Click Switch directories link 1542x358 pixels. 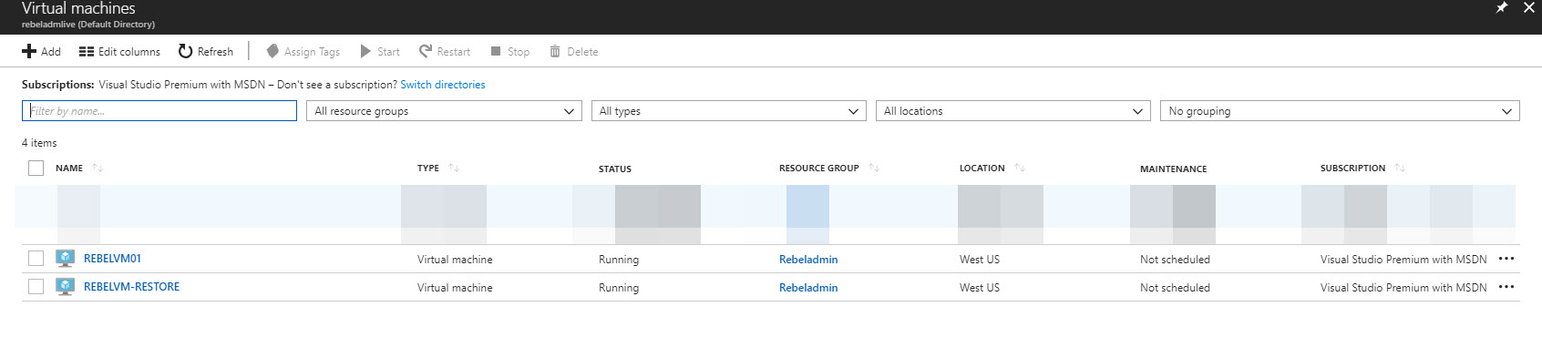[443, 85]
